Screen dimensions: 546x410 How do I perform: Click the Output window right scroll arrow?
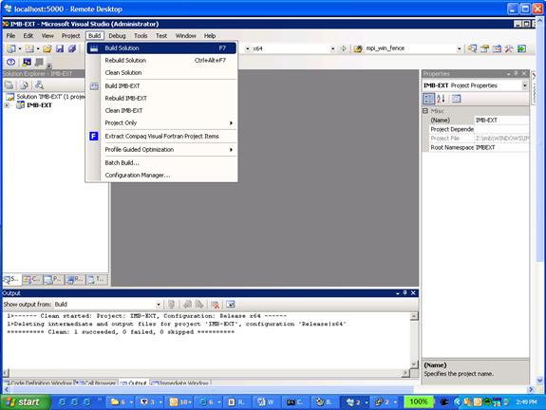(x=405, y=373)
